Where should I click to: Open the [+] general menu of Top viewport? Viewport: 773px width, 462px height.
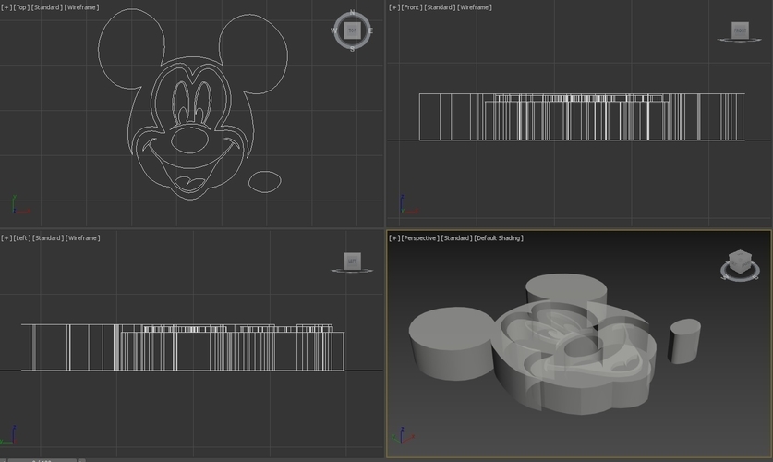point(6,7)
